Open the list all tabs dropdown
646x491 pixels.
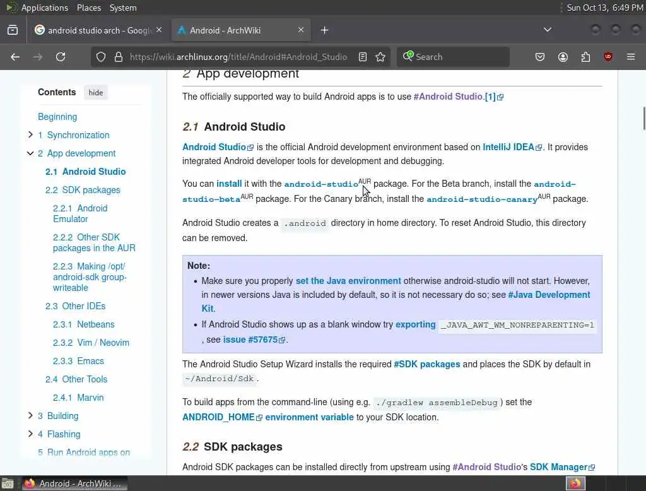click(548, 30)
